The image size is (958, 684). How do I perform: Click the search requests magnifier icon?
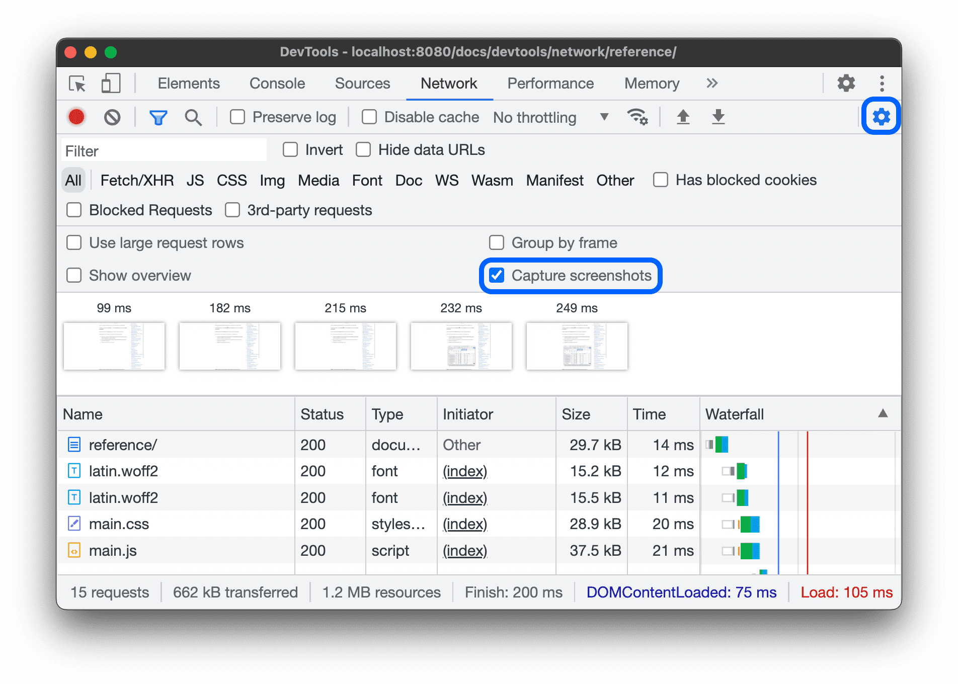tap(193, 117)
